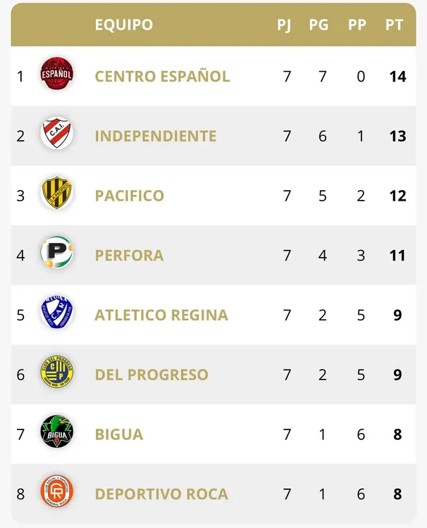Click the PT points column header
The width and height of the screenshot is (427, 528).
pyautogui.click(x=394, y=25)
